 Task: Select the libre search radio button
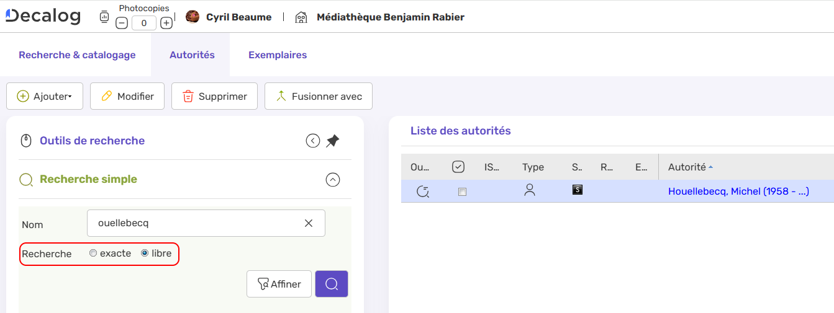click(145, 253)
